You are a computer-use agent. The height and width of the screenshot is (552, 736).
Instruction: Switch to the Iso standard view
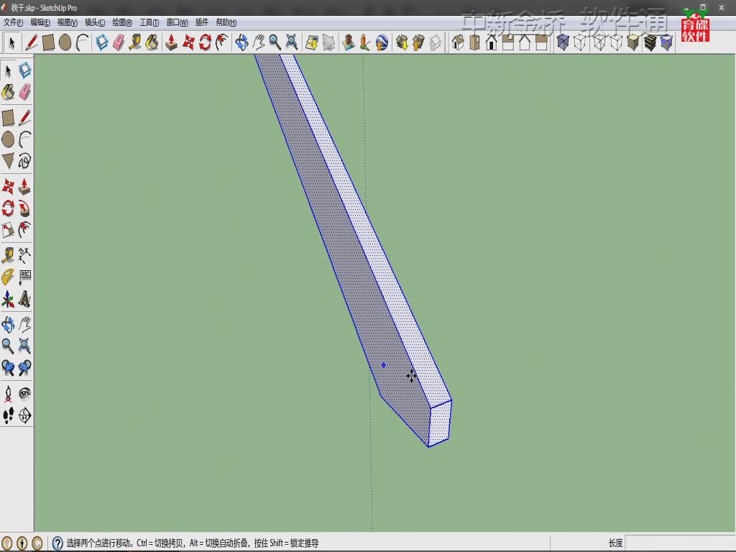[458, 42]
